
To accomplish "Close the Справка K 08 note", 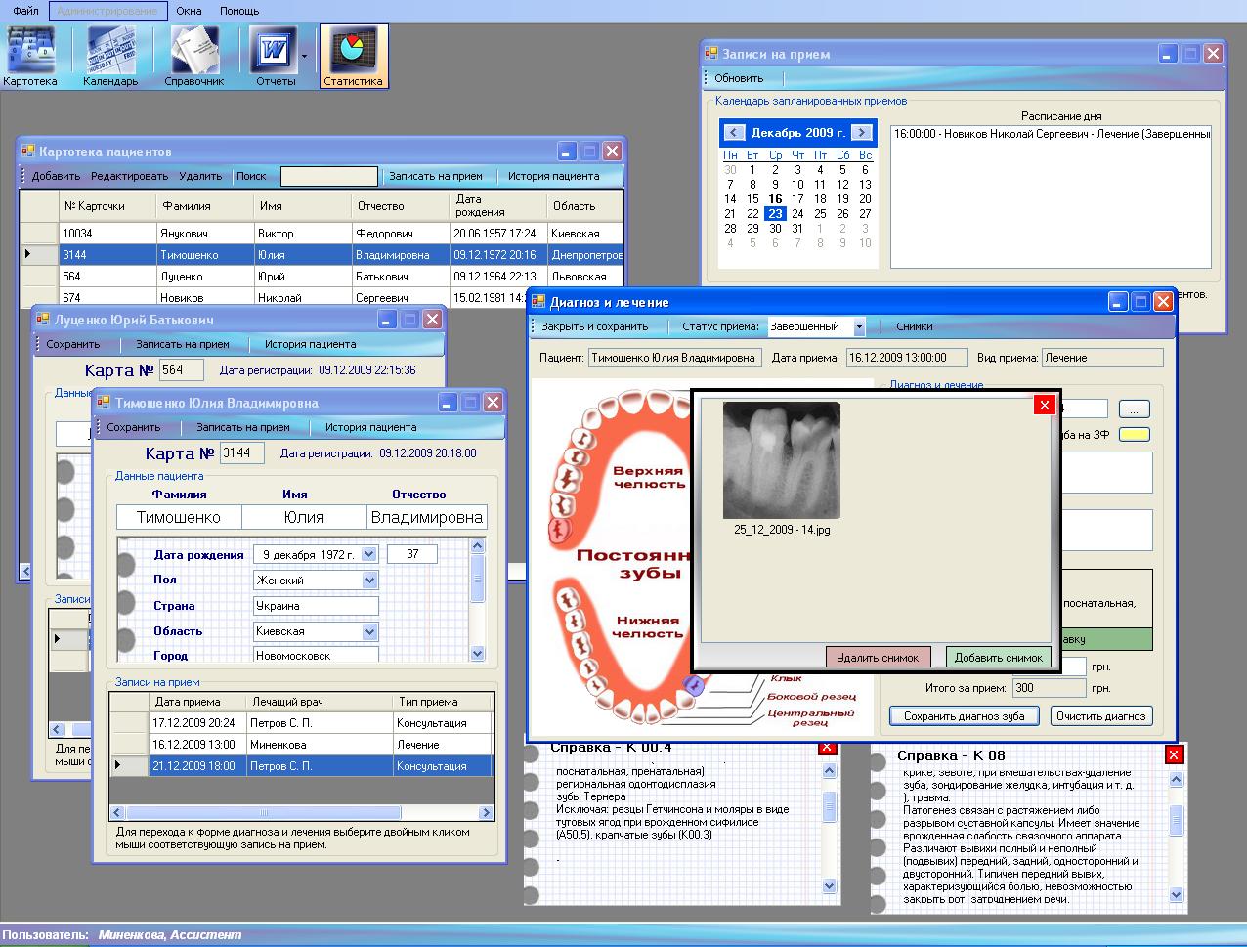I will 1174,754.
